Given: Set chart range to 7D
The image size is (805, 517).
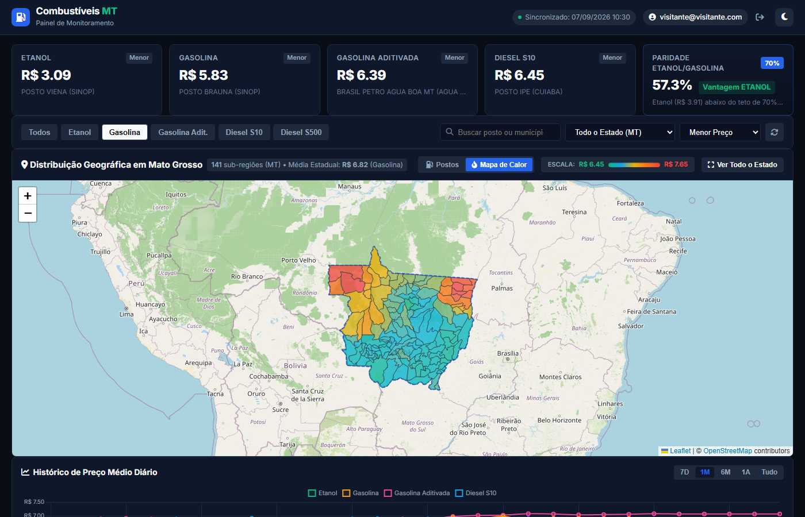Looking at the screenshot, I should (x=684, y=472).
